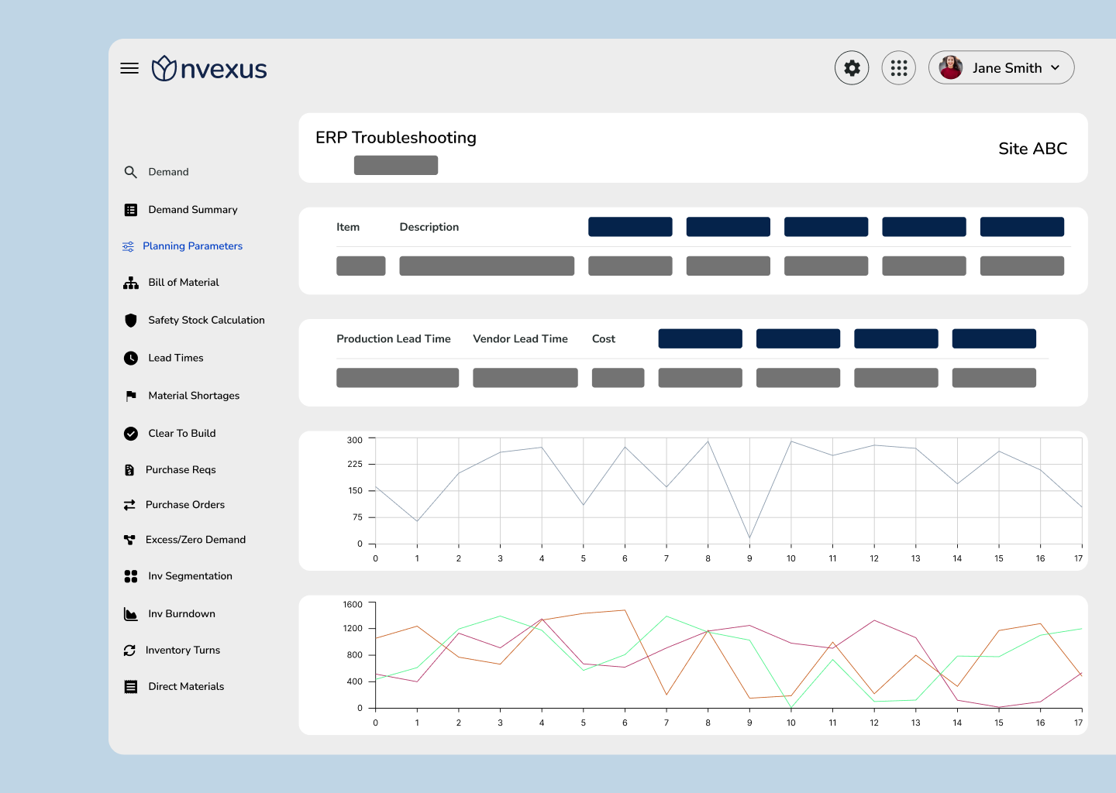Click the Demand search magnifier icon

pos(131,172)
